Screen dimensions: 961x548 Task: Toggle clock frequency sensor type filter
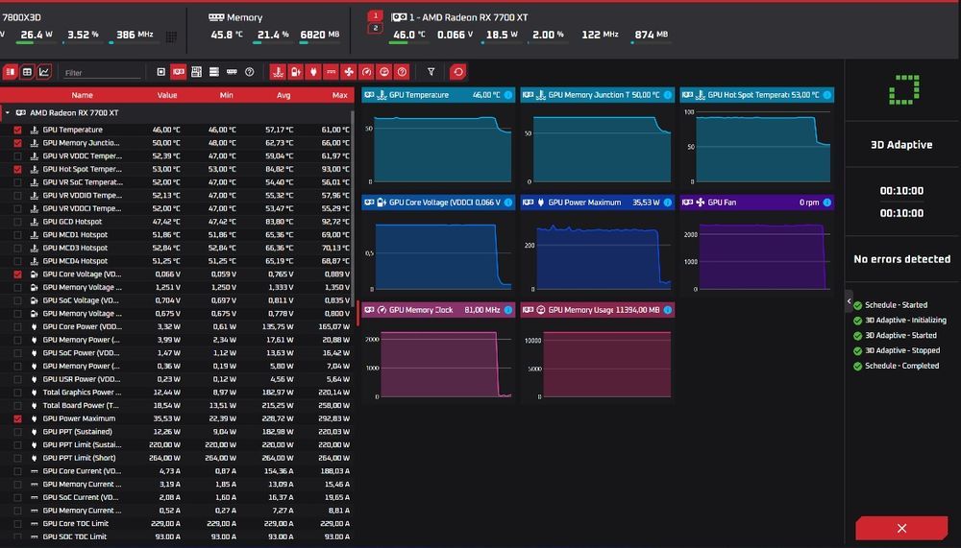[x=366, y=72]
